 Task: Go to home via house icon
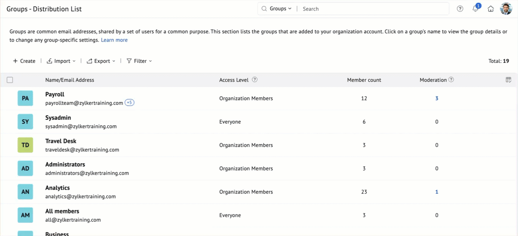[491, 9]
